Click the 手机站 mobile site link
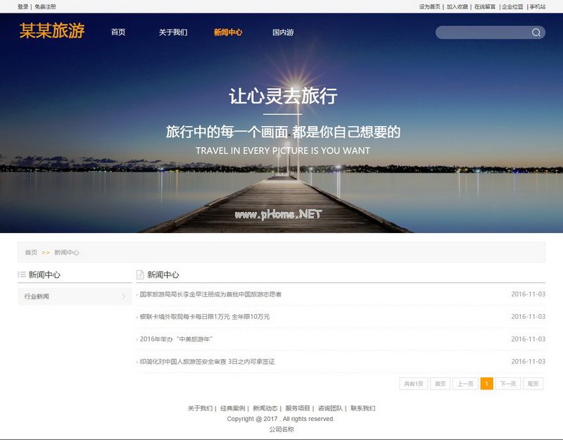Screen dimensions: 563x440 [538, 6]
